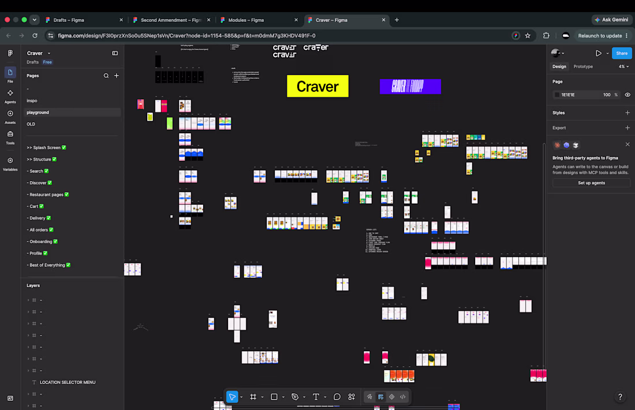
Task: Add an export setting with the plus icon
Action: 627,128
